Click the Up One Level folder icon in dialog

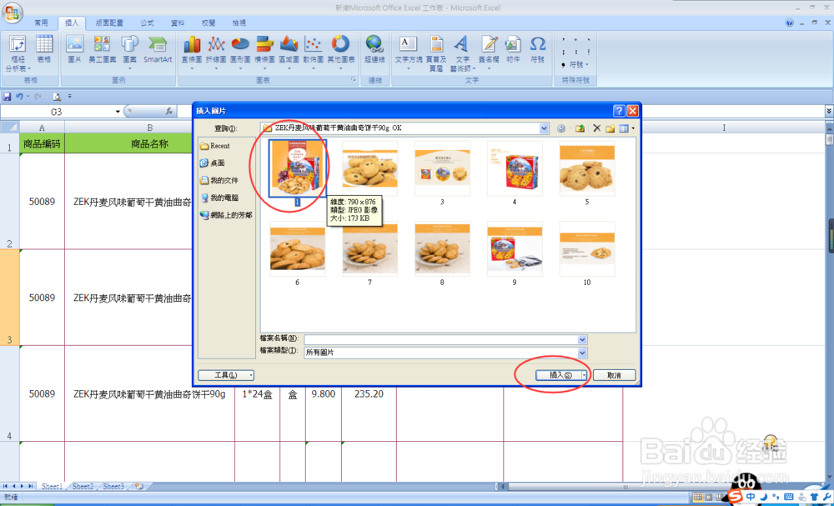coord(580,128)
